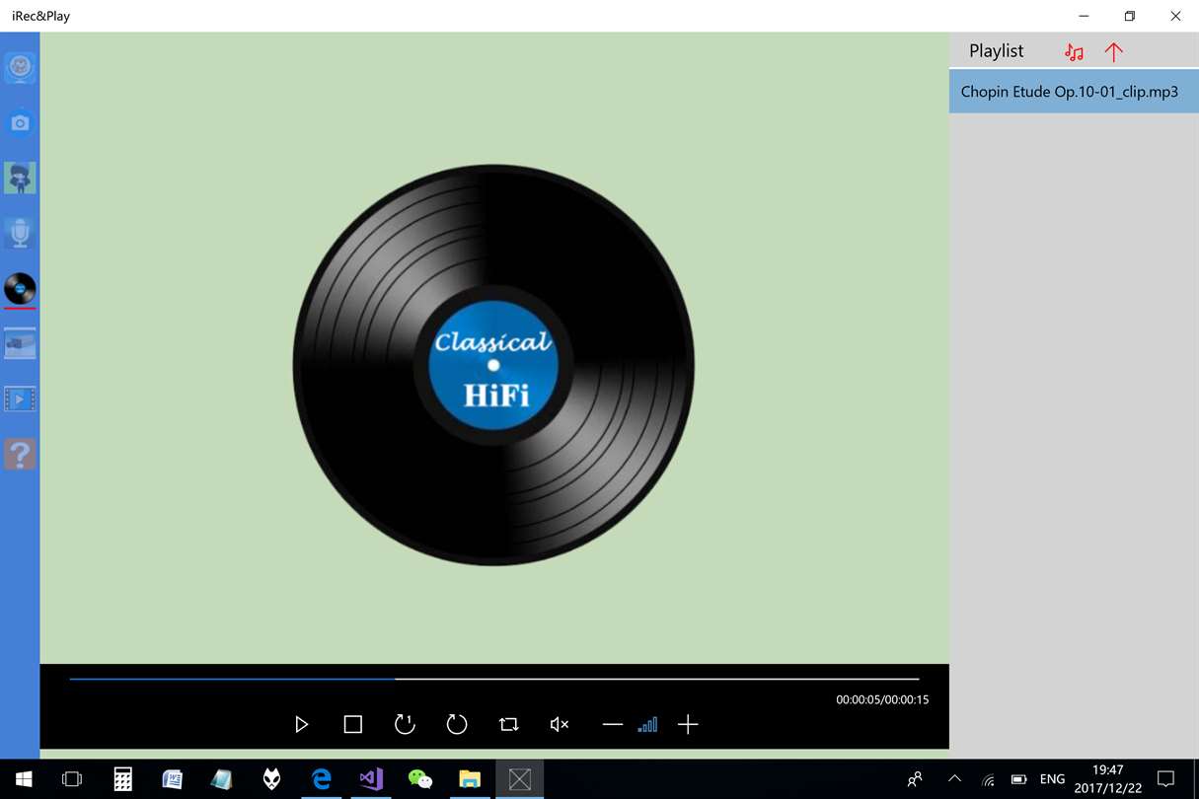The height and width of the screenshot is (799, 1199).
Task: Open Visual Studio from the taskbar
Action: [x=371, y=779]
